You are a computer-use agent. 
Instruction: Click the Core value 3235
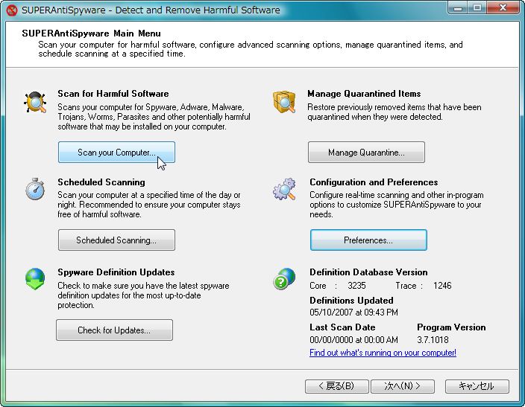pos(356,286)
